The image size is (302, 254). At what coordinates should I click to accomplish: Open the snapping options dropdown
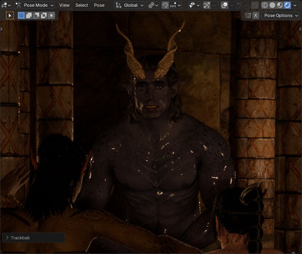pyautogui.click(x=175, y=5)
